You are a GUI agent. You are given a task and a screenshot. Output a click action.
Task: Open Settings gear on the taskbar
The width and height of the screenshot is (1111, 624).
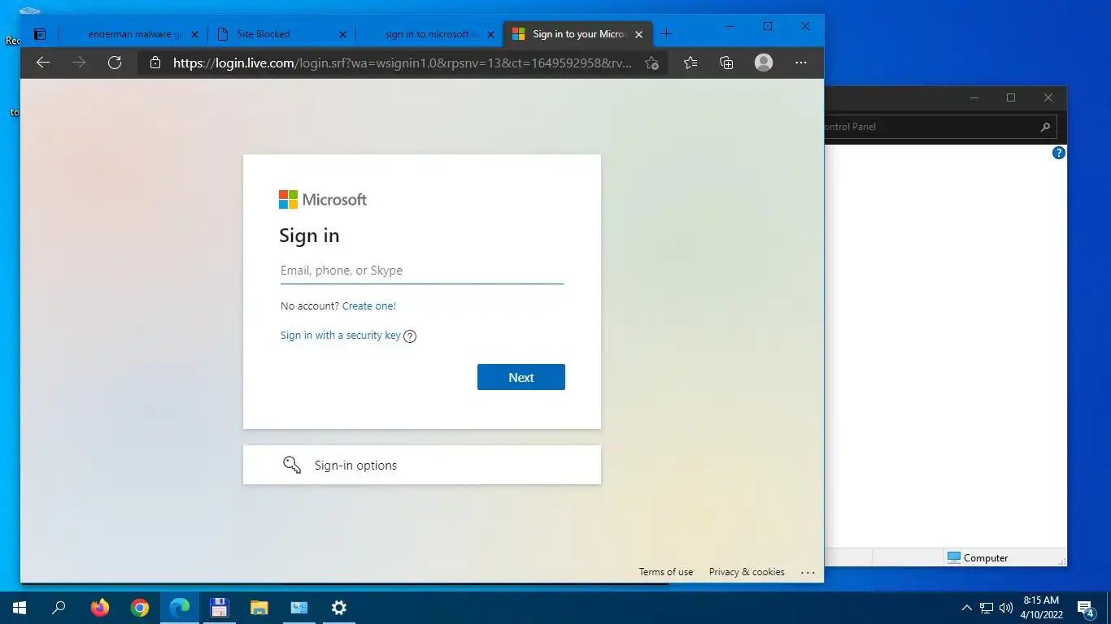[x=339, y=607]
